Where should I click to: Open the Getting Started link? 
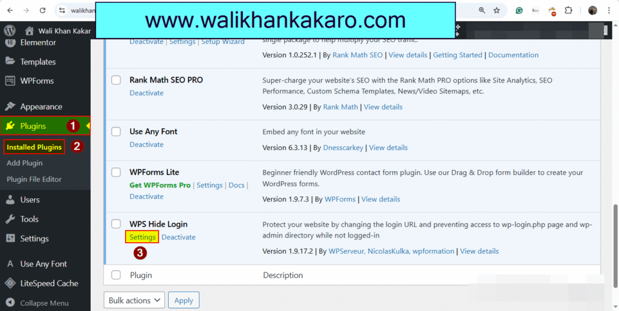[x=458, y=55]
